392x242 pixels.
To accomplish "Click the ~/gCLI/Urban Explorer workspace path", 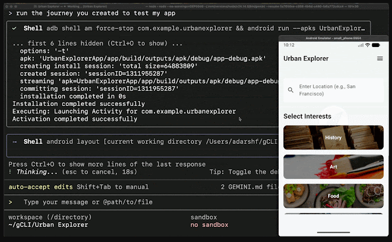I will (48, 225).
